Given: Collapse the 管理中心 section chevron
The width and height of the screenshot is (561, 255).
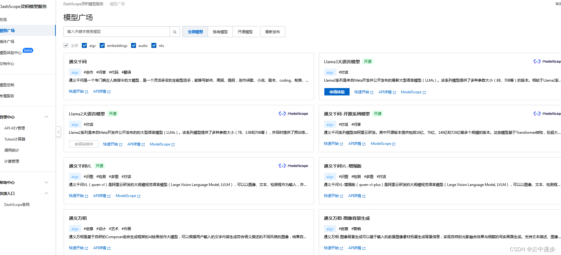Looking at the screenshot, I should [46, 117].
